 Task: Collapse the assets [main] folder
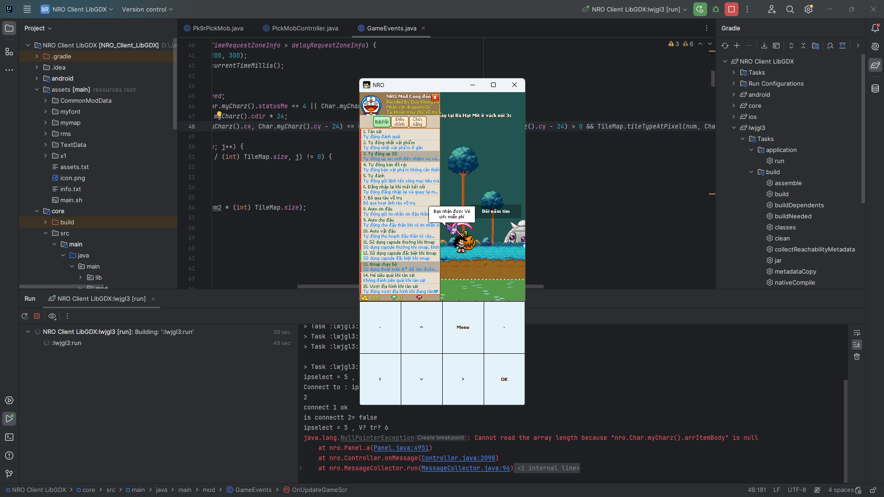pyautogui.click(x=37, y=89)
